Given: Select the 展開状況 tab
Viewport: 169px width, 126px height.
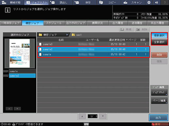Looking at the screenshot, I should click(x=98, y=23).
